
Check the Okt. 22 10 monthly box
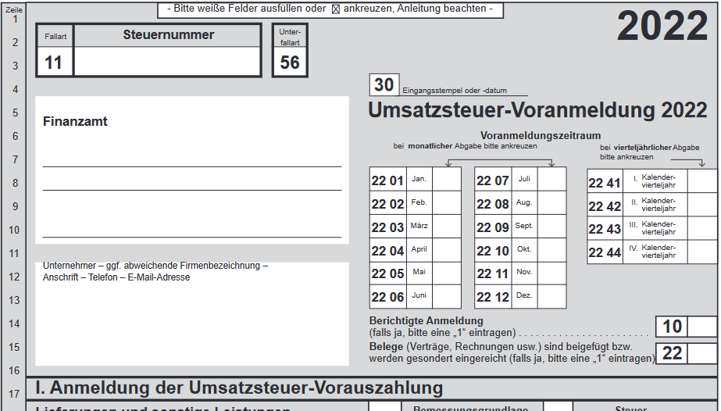point(551,249)
